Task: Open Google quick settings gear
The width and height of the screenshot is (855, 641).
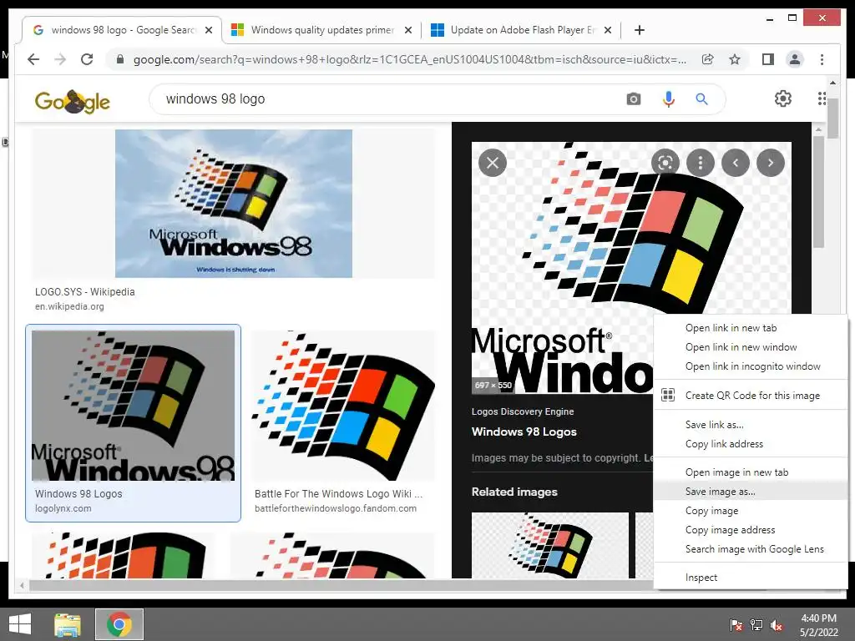Action: [x=783, y=98]
